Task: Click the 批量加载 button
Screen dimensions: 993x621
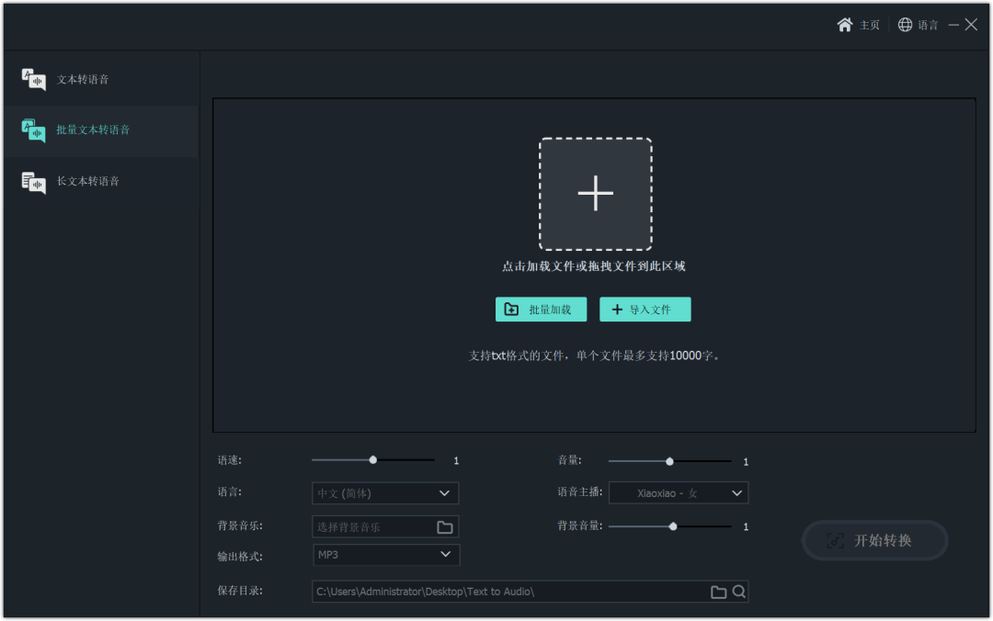Action: 541,310
